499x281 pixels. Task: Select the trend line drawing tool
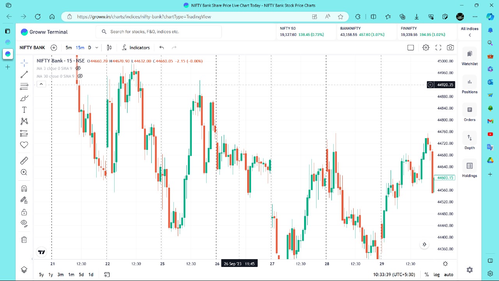click(x=24, y=75)
